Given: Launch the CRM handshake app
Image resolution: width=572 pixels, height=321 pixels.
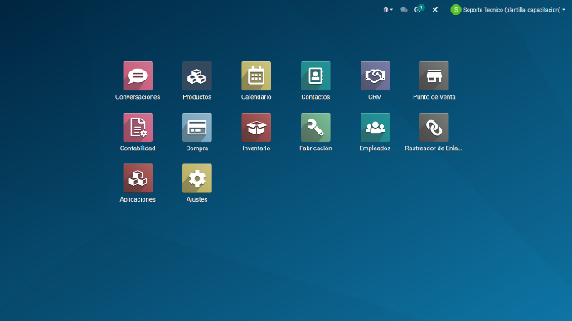Looking at the screenshot, I should (x=375, y=76).
